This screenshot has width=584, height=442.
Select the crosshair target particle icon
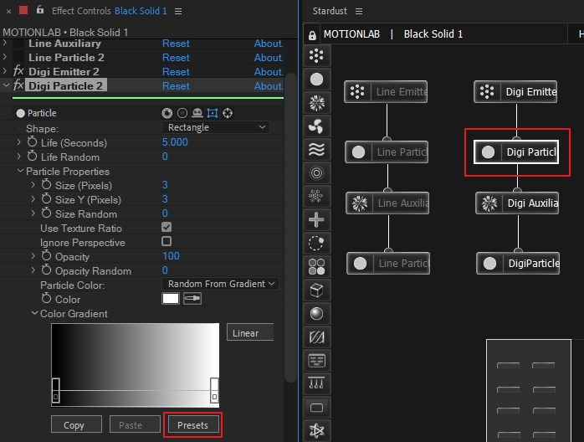[x=228, y=113]
